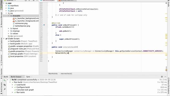The image size is (170, 96).
Task: Select the res (generated) folder
Action: (16, 36)
